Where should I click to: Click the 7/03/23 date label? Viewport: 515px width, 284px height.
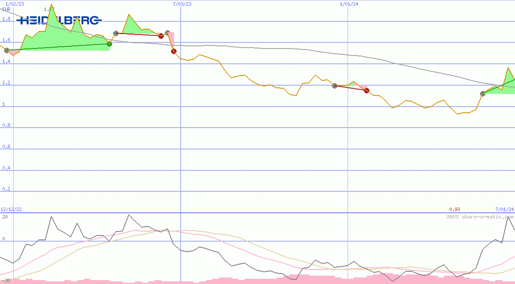(182, 4)
